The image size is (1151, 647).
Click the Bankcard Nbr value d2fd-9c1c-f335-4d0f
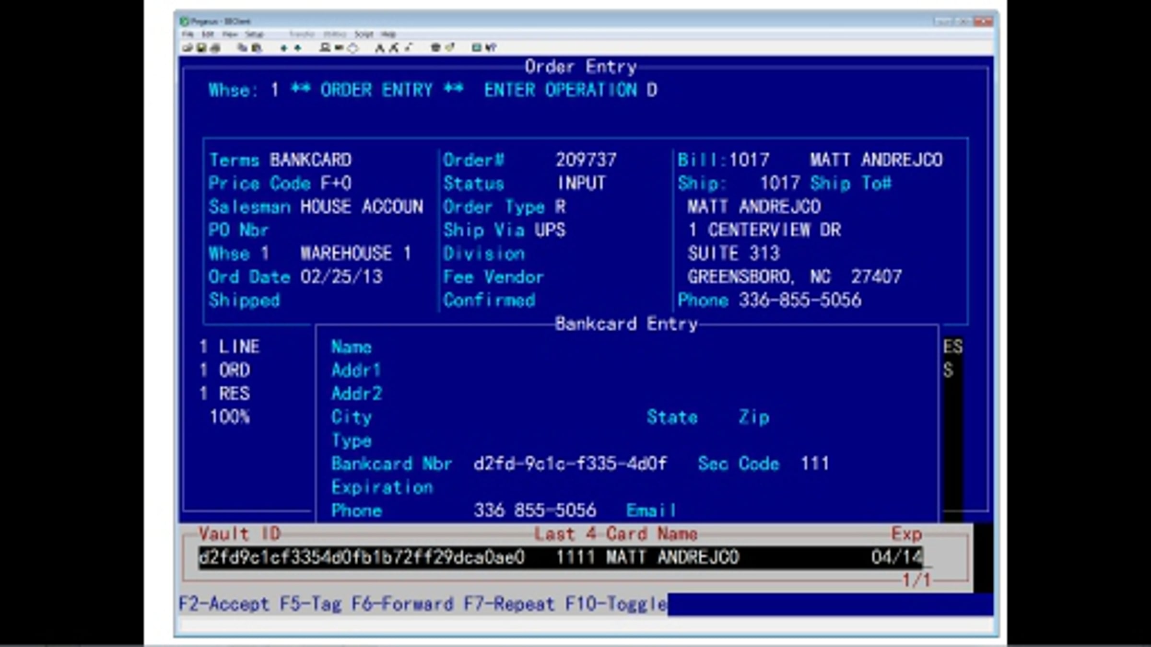coord(570,464)
